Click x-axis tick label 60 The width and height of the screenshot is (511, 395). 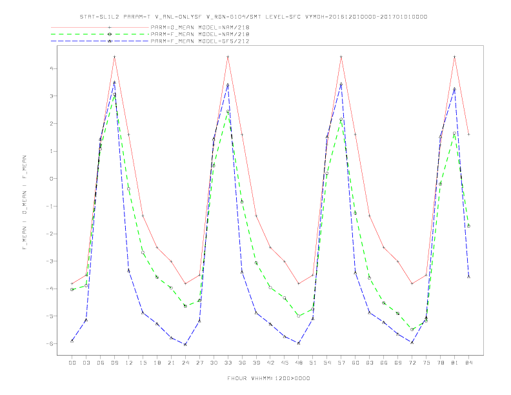pos(356,363)
